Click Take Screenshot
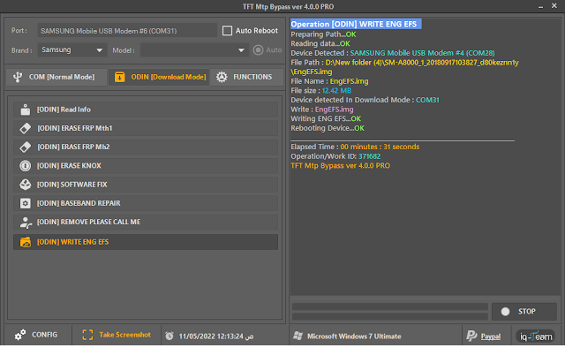 117,335
